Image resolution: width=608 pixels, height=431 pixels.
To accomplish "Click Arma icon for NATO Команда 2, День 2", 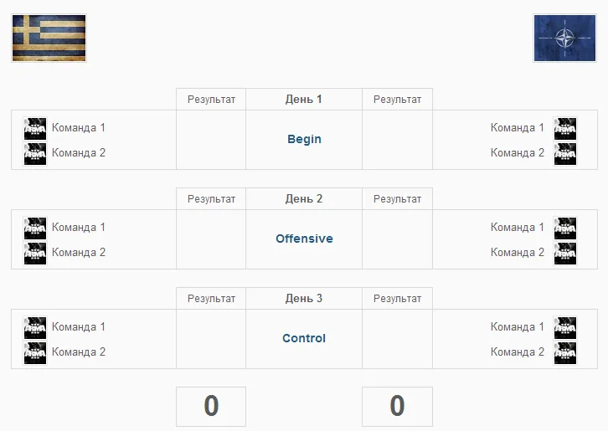I will [x=565, y=253].
